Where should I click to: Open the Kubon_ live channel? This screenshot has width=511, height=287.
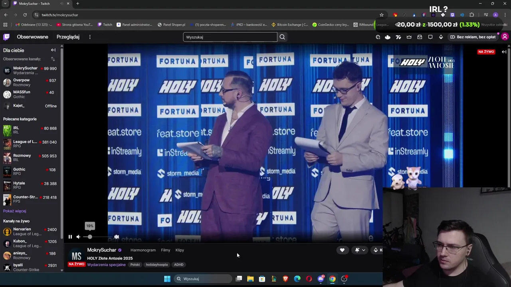pyautogui.click(x=30, y=244)
